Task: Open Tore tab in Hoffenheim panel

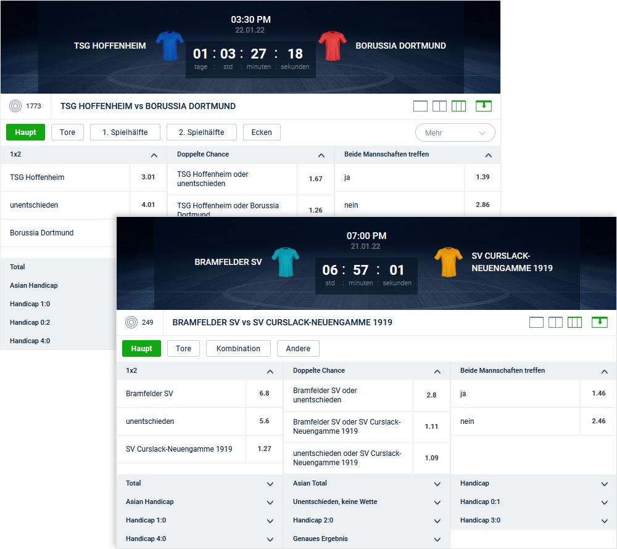Action: coord(67,132)
